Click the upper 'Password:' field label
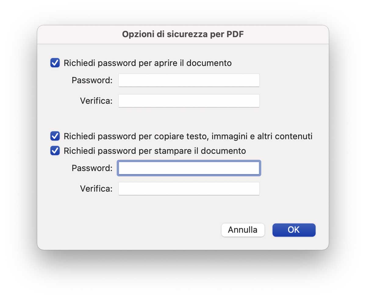The image size is (366, 299). tap(92, 80)
